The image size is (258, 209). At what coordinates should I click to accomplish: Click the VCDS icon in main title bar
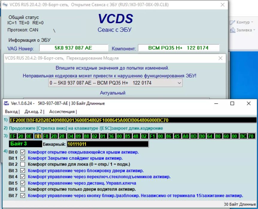pos(5,5)
